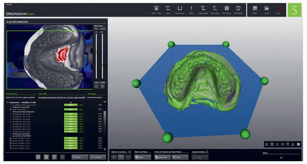The image size is (307, 164).
Task: Open the More options menu
Action: [255, 9]
